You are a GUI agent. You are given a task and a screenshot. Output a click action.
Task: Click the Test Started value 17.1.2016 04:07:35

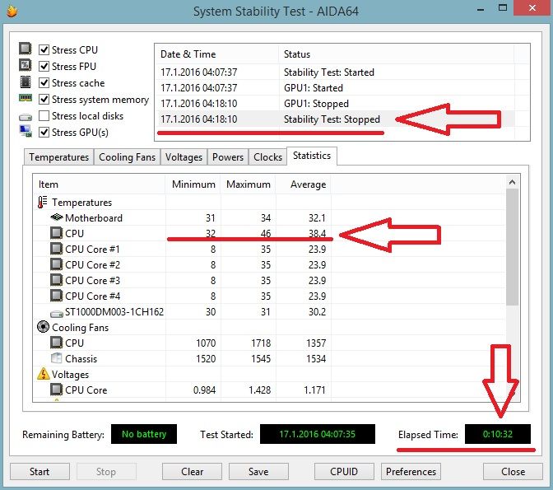click(318, 434)
